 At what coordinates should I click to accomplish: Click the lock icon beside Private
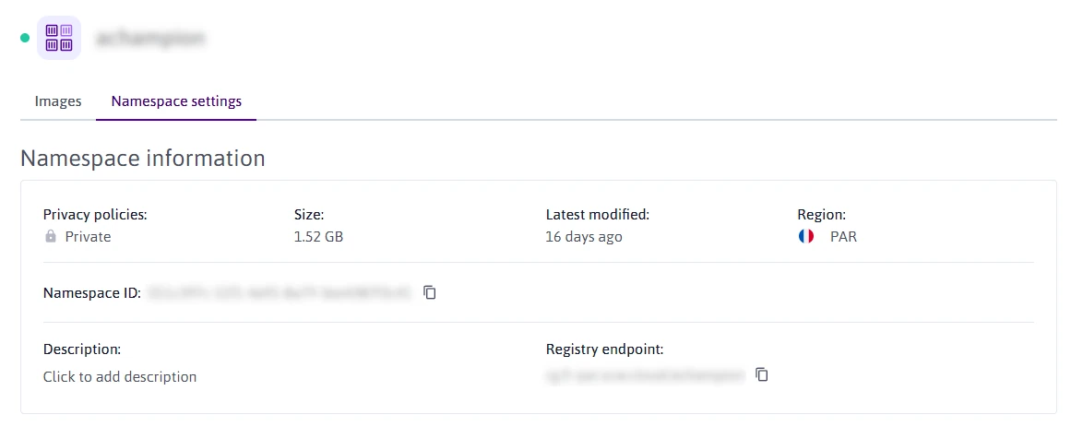point(51,237)
